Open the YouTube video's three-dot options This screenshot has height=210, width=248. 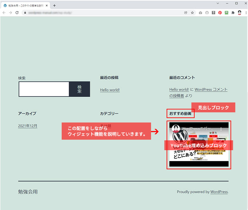[x=221, y=129]
